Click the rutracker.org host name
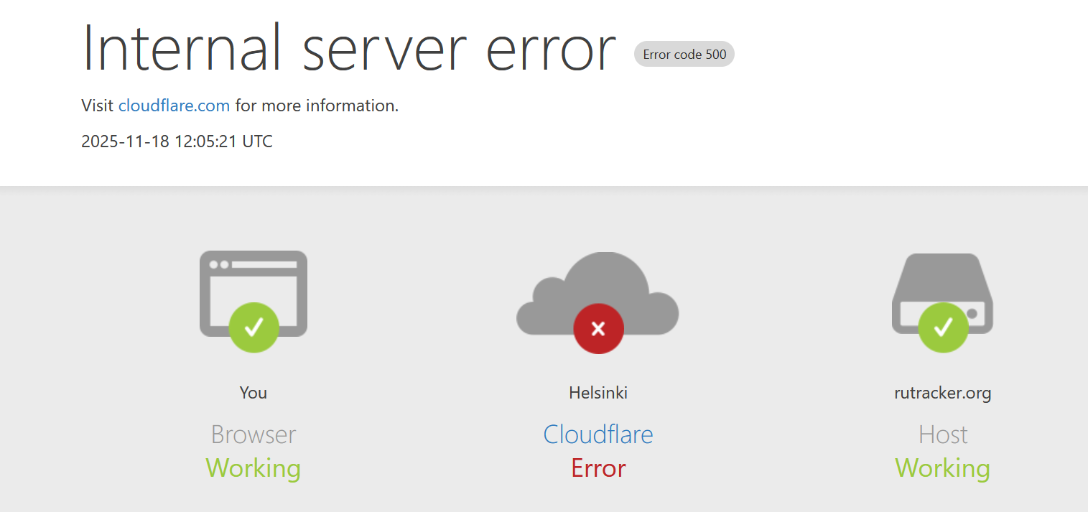1088x512 pixels. click(943, 394)
